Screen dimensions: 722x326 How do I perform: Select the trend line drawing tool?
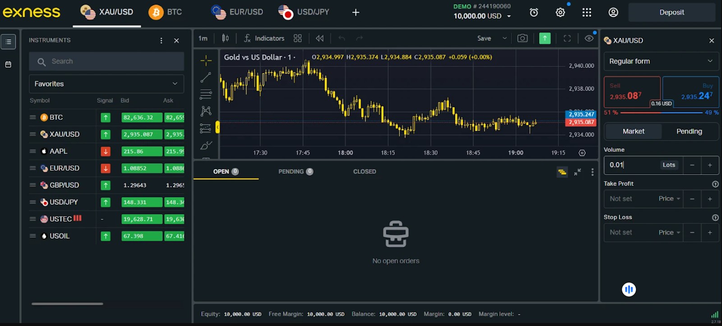coord(206,77)
